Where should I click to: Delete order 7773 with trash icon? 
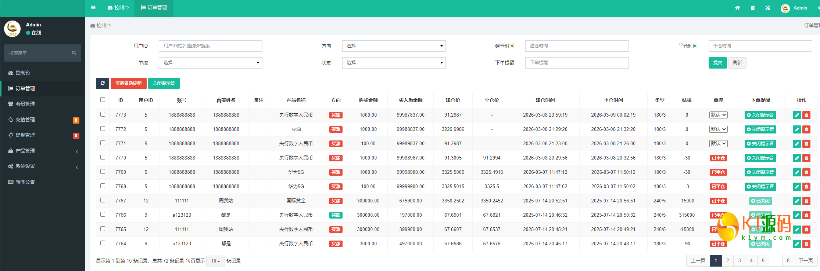[806, 115]
